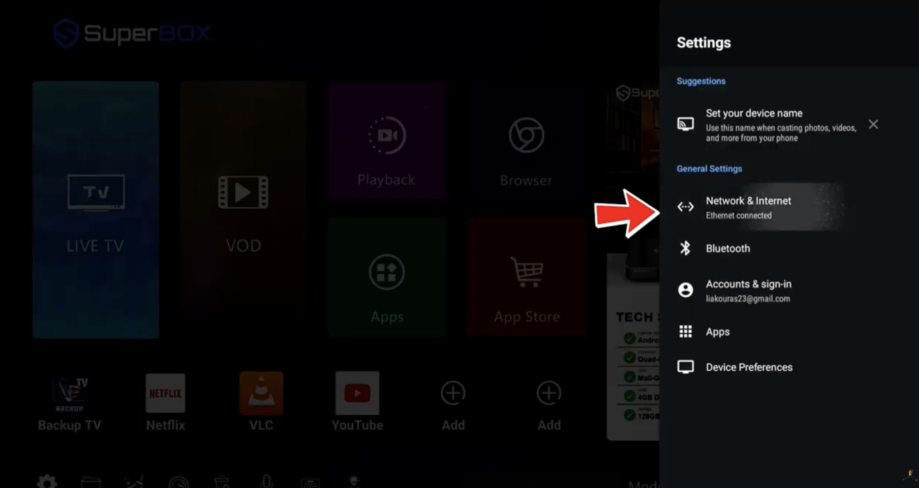Click the liakouras23@gmail.com account text

tap(748, 299)
